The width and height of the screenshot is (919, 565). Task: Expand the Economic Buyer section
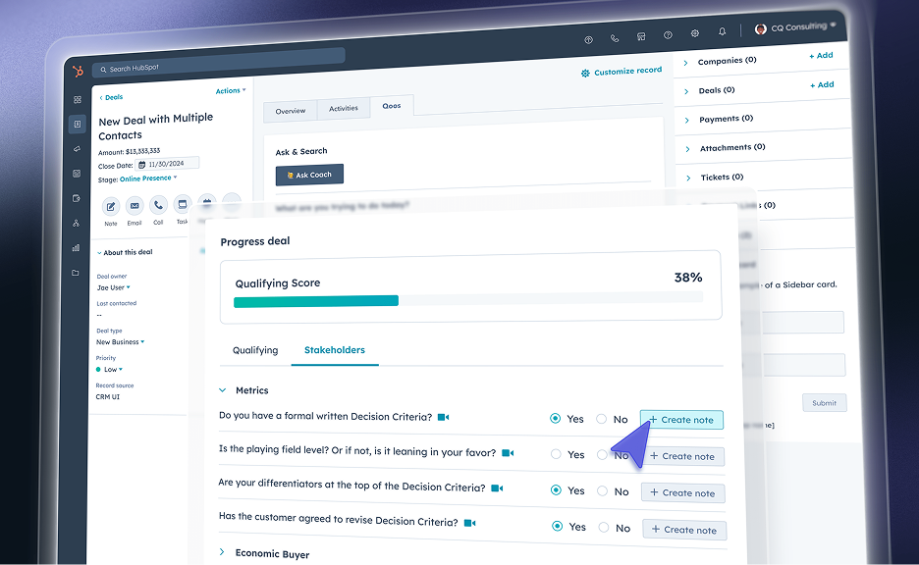pos(222,551)
